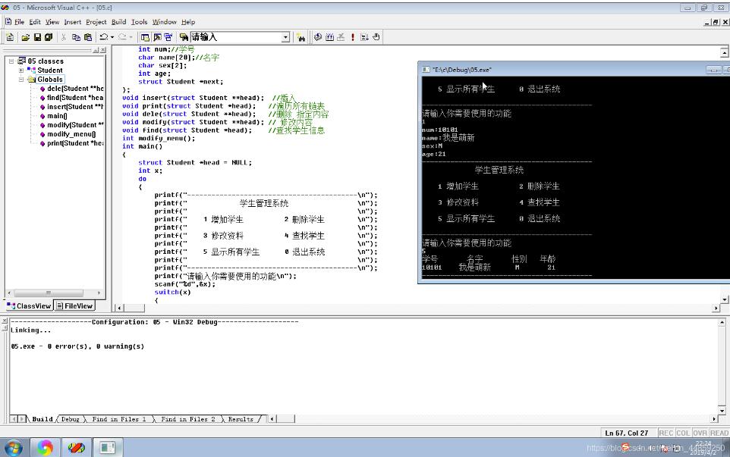Viewport: 730px width, 457px height.
Task: Click the Find in Files binoculars icon
Action: pyautogui.click(x=301, y=37)
